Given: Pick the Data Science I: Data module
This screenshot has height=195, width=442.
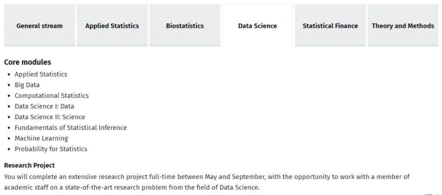Looking at the screenshot, I should [x=44, y=106].
